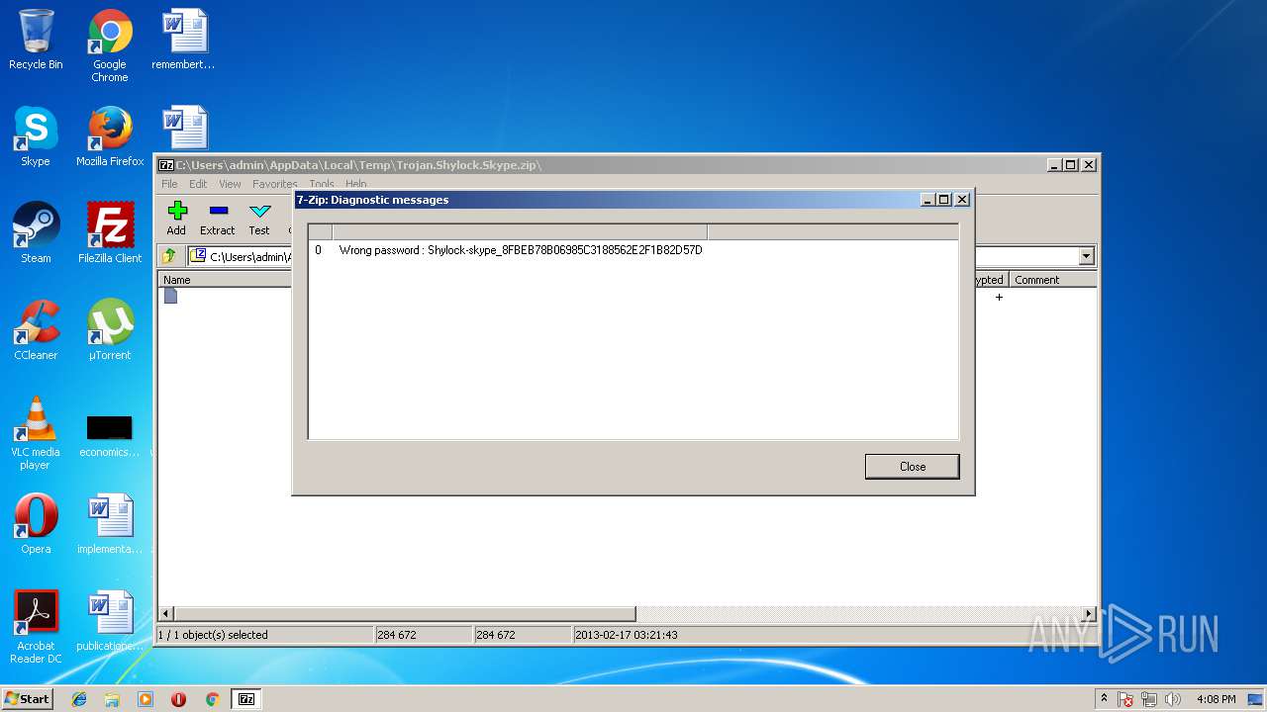Select the CCleaner desktop shortcut
Screen dimensions: 1267x712
click(x=36, y=330)
